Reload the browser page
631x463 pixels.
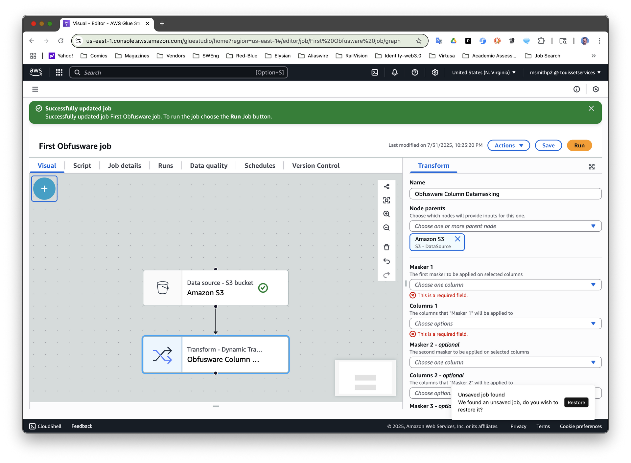point(61,41)
